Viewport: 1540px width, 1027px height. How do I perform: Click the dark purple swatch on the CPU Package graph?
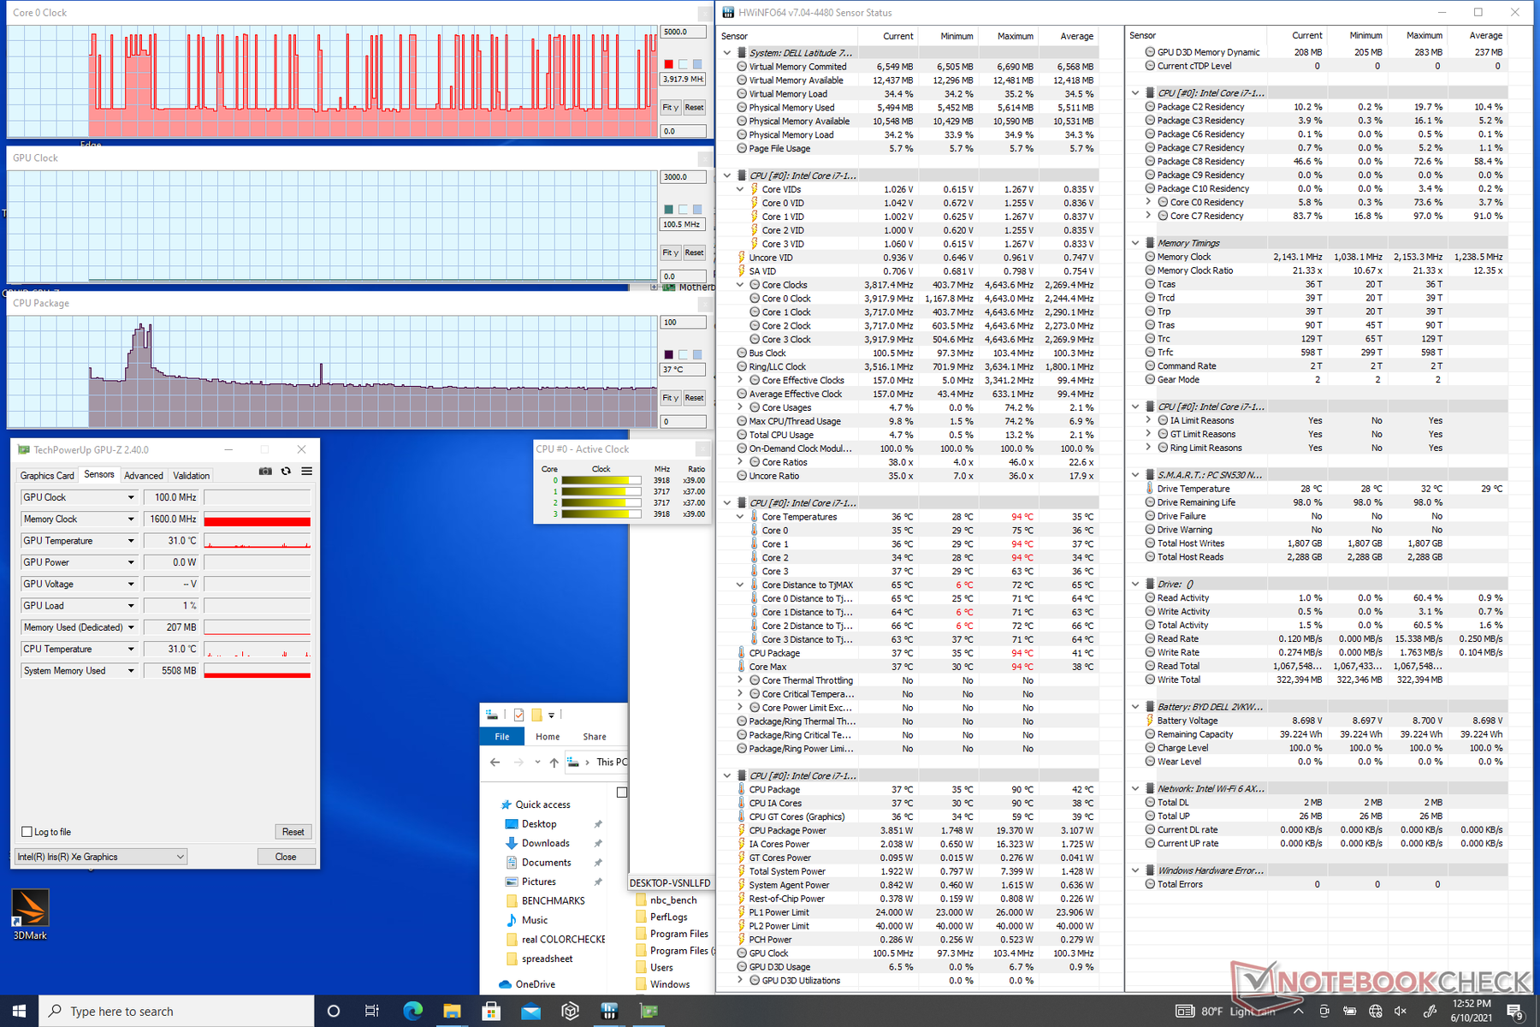(669, 354)
